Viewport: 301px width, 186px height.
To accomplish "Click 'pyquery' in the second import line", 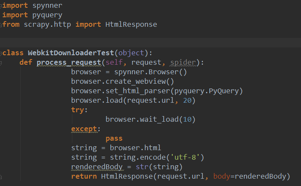I will coord(47,15).
